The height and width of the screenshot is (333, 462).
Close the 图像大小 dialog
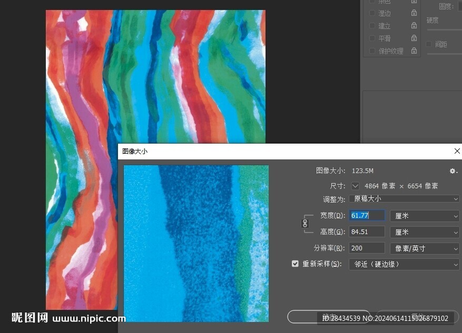tap(457, 151)
